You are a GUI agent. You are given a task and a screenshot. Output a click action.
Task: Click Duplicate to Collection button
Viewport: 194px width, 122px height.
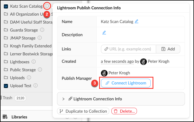83,111
